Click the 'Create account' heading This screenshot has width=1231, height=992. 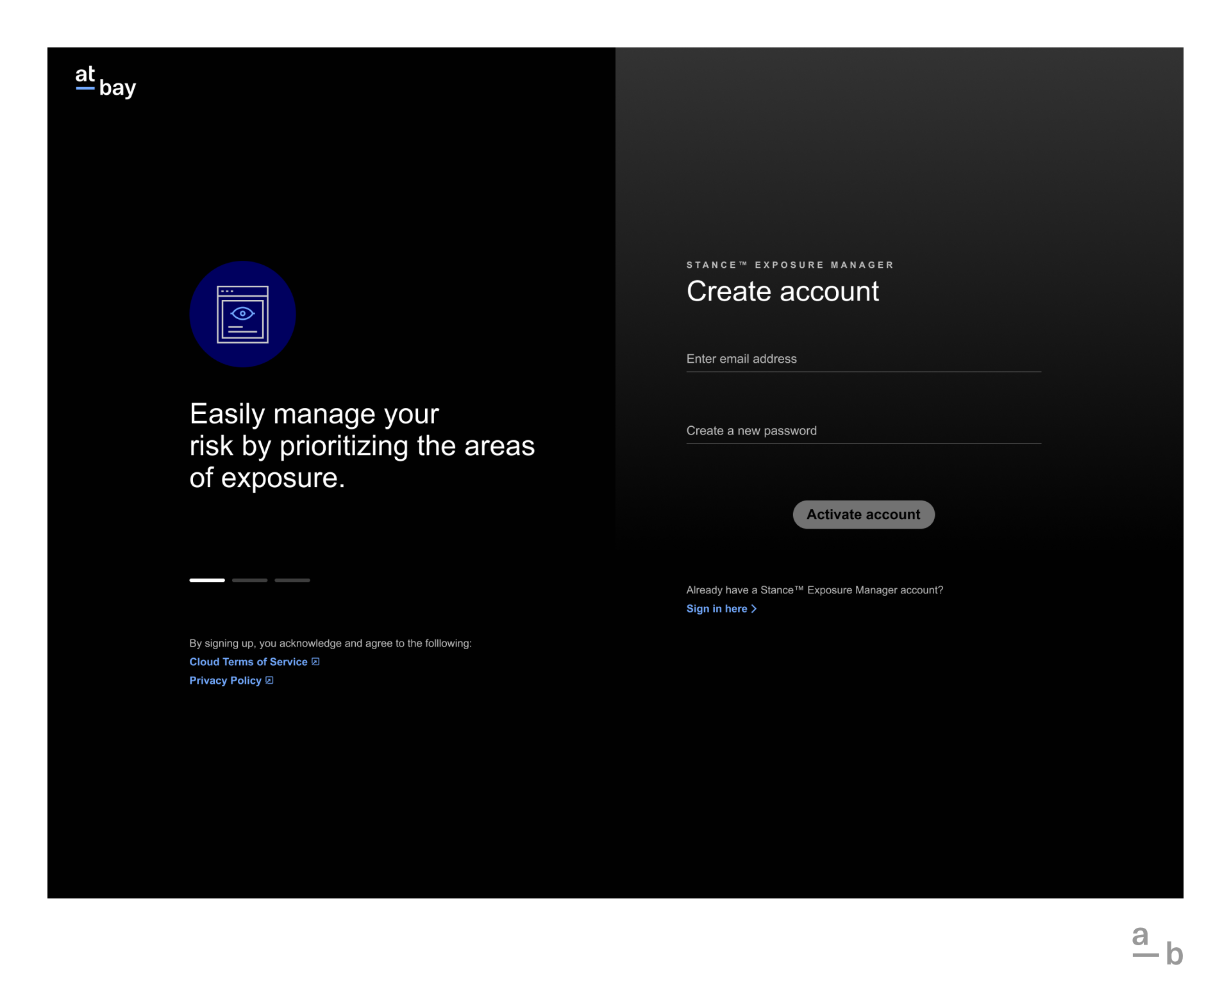point(782,292)
